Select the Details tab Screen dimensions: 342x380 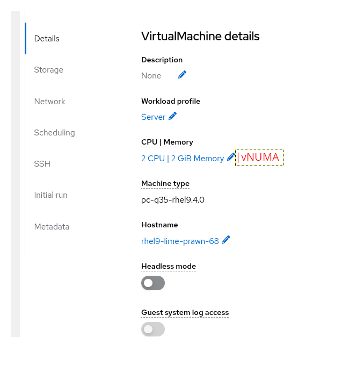pos(47,39)
